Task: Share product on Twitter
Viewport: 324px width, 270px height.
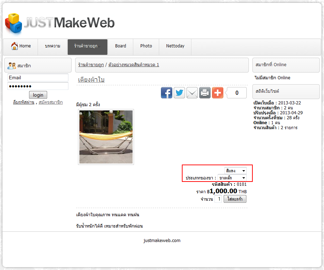Action: click(x=179, y=93)
